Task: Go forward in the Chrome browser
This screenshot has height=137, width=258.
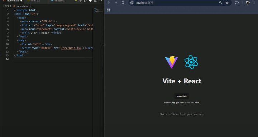Action: coord(116,3)
